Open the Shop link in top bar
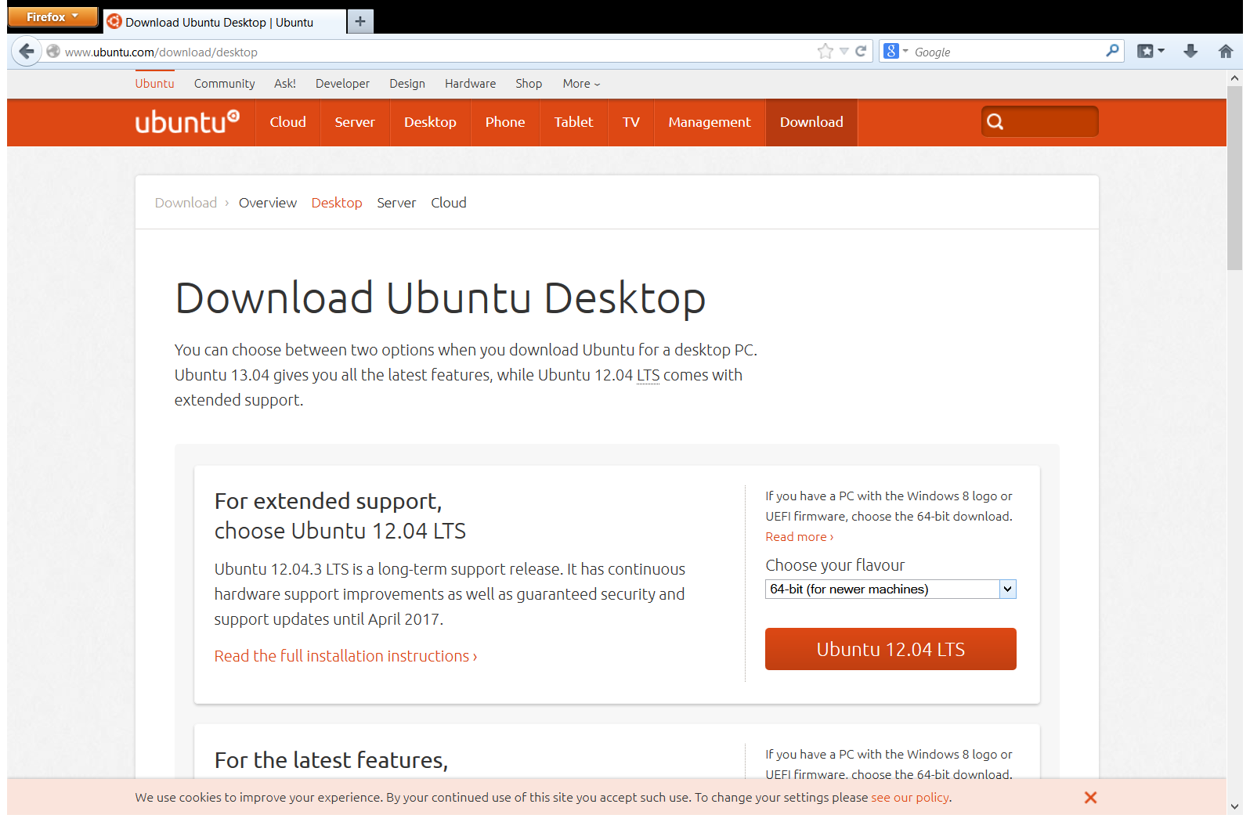1250x822 pixels. pos(529,84)
